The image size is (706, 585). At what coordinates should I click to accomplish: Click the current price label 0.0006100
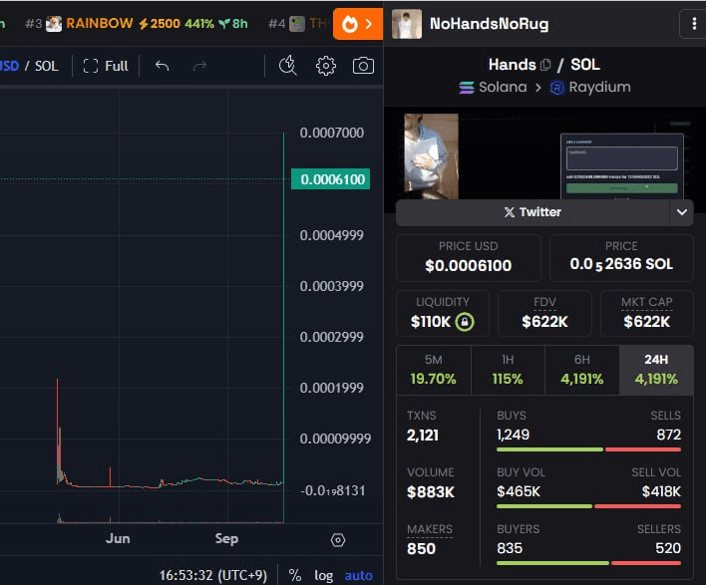[x=331, y=179]
